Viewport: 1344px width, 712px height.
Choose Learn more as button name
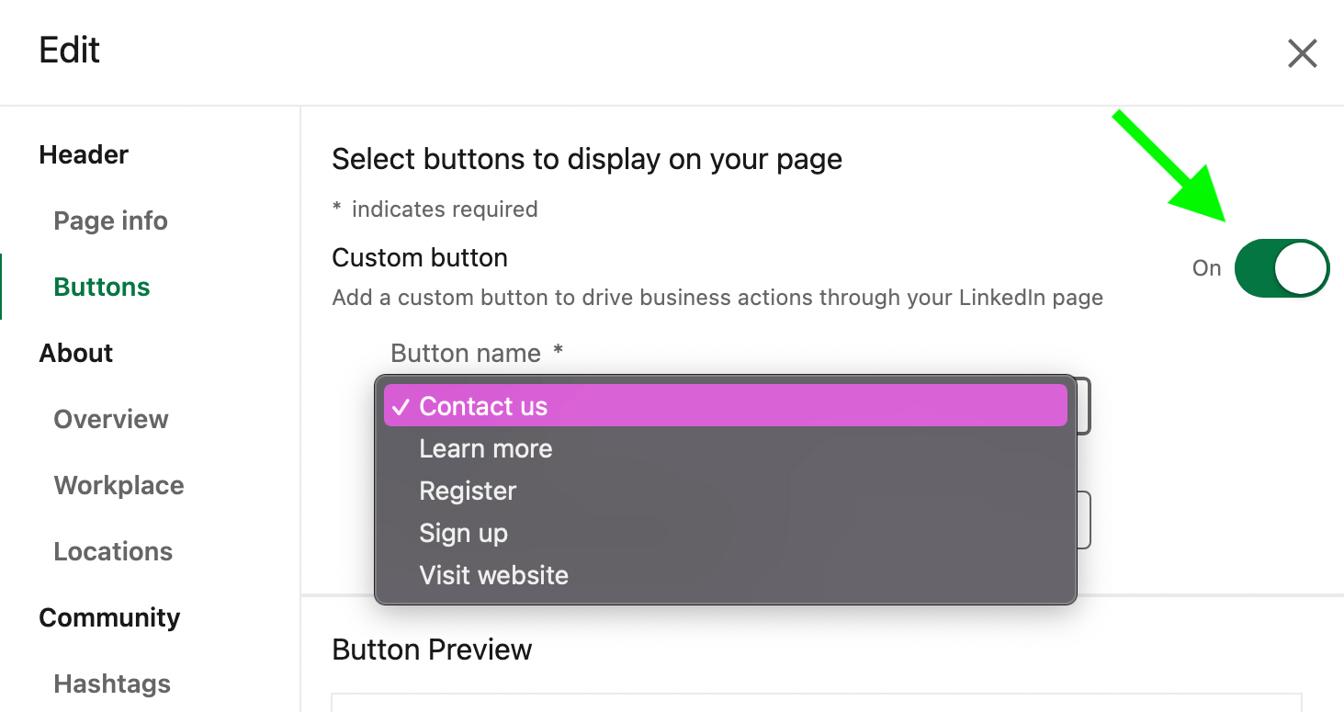pyautogui.click(x=485, y=448)
